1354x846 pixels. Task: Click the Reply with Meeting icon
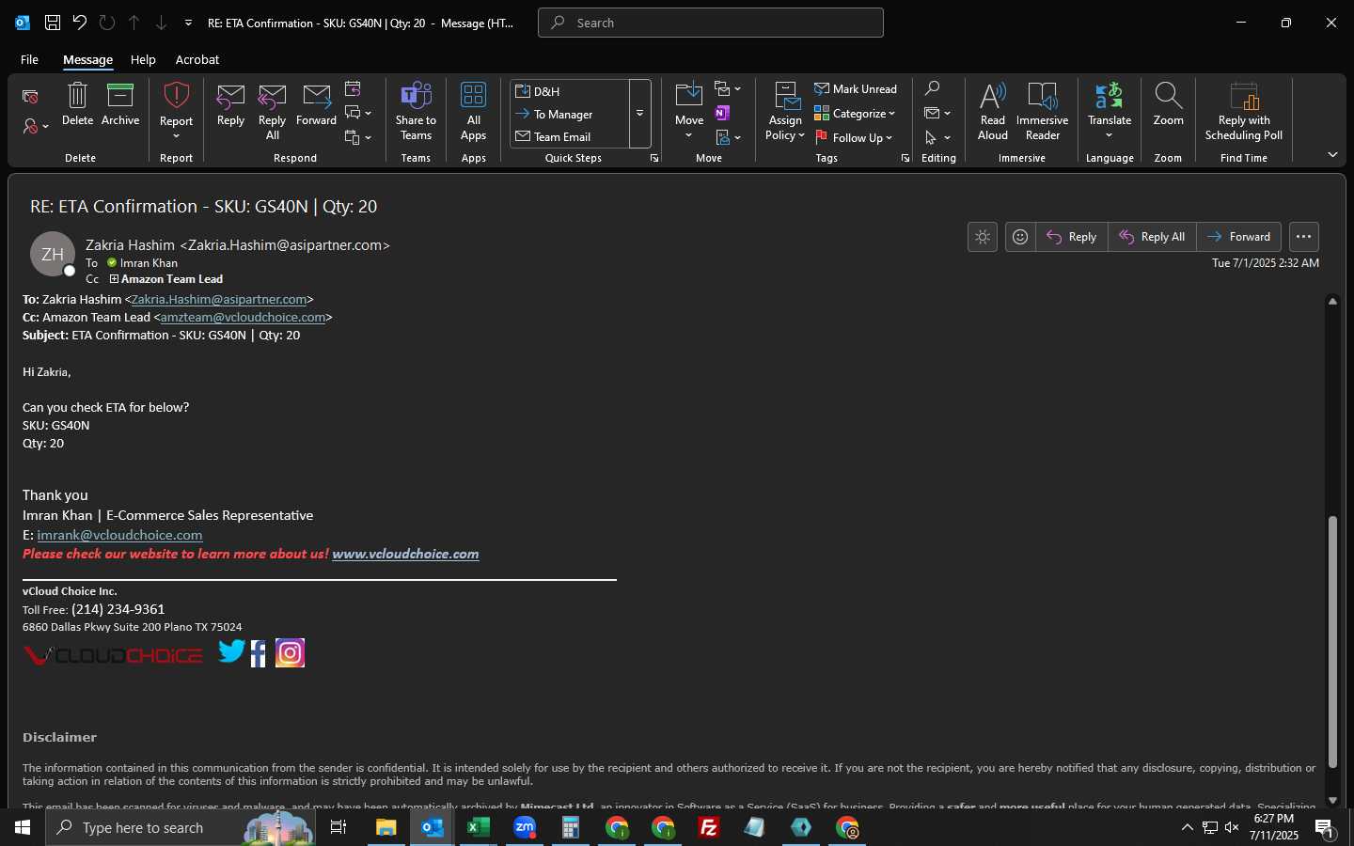point(353,89)
